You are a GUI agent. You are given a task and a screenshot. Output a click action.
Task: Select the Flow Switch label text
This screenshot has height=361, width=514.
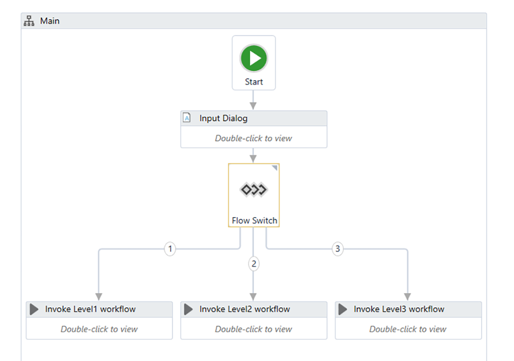(x=254, y=221)
